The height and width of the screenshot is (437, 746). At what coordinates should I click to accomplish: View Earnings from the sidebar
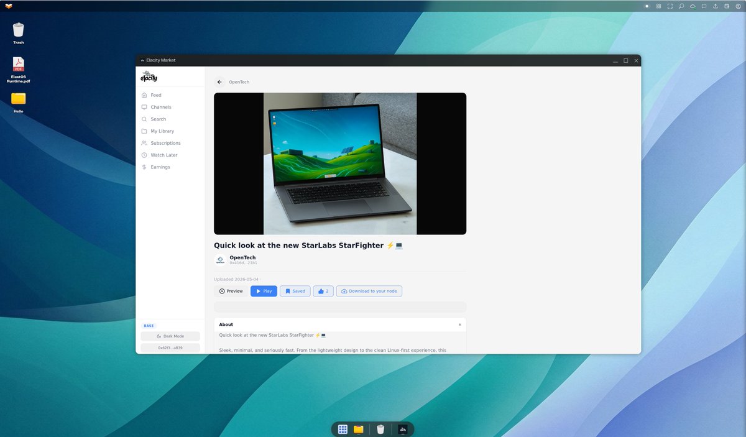[x=170, y=167]
